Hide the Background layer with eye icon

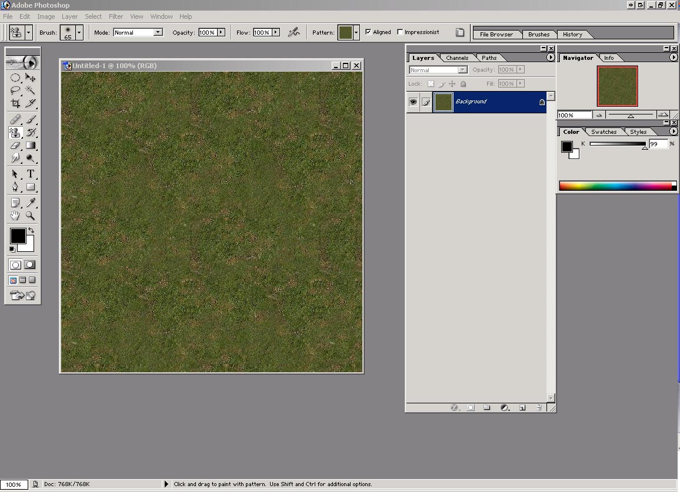click(x=413, y=102)
